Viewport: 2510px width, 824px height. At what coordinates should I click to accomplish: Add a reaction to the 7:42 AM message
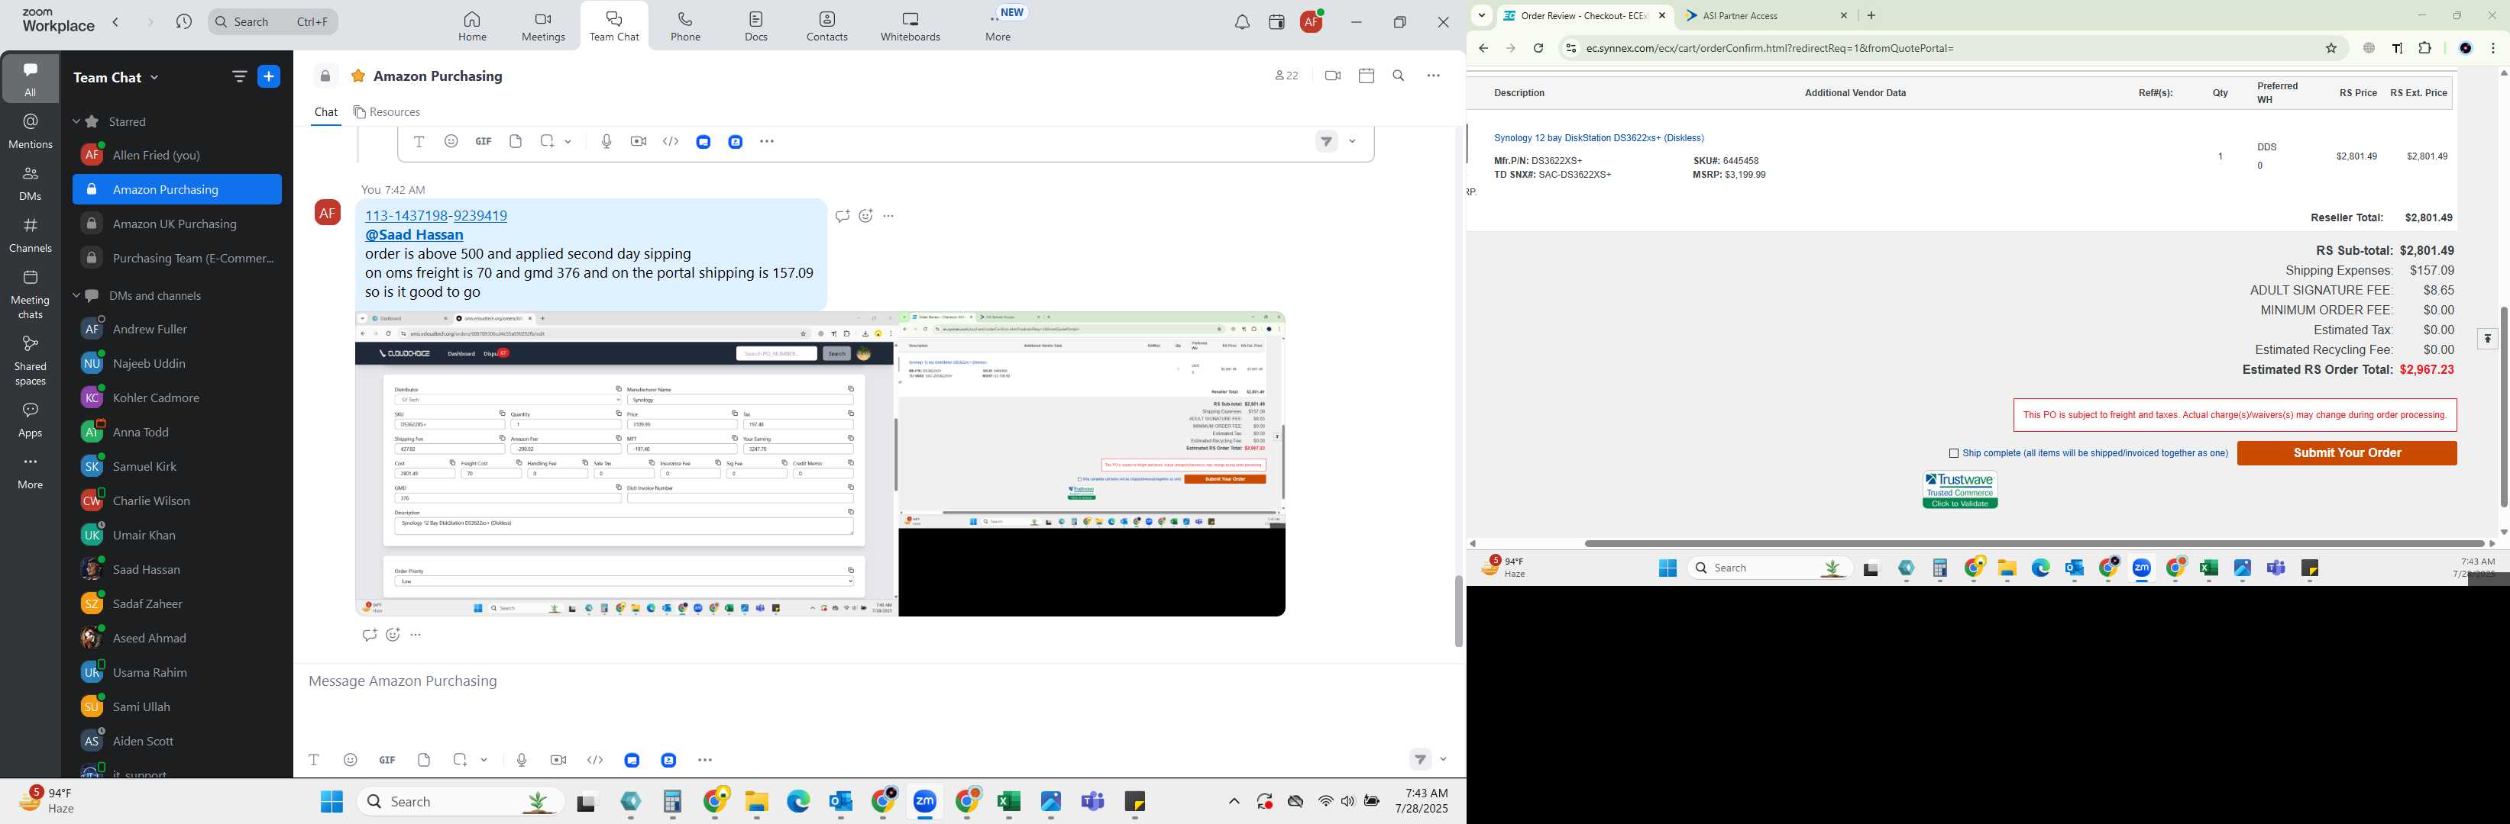[x=865, y=216]
